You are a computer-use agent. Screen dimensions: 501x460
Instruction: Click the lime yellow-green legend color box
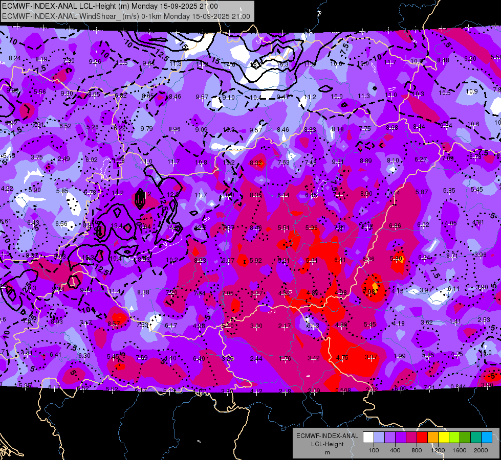coord(454,438)
